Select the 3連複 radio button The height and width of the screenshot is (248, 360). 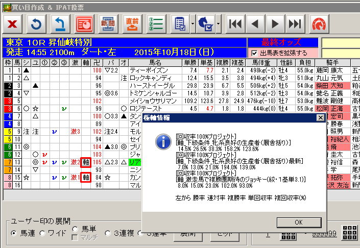(108, 233)
